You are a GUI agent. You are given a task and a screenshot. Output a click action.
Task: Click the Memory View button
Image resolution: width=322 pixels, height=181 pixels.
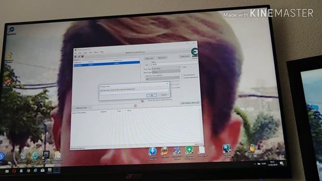82,108
